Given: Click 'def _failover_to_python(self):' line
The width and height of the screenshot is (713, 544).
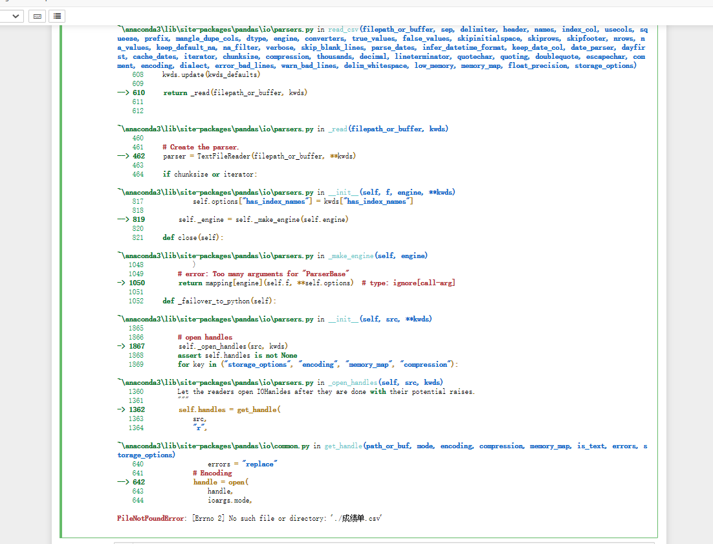Looking at the screenshot, I should (x=219, y=301).
